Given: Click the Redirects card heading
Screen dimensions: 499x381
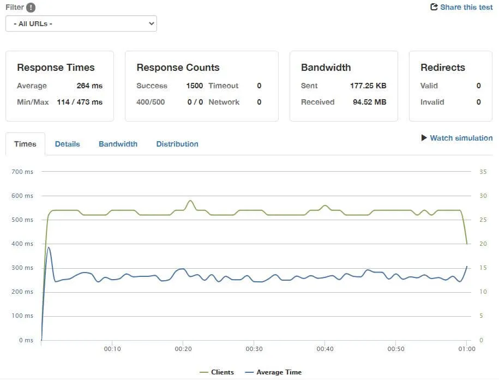Looking at the screenshot, I should 443,68.
